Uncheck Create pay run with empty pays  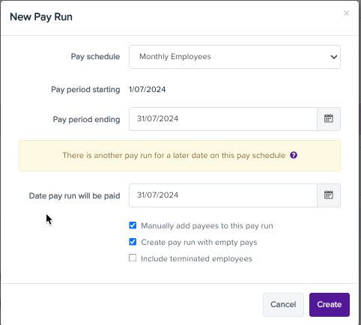[x=133, y=242]
